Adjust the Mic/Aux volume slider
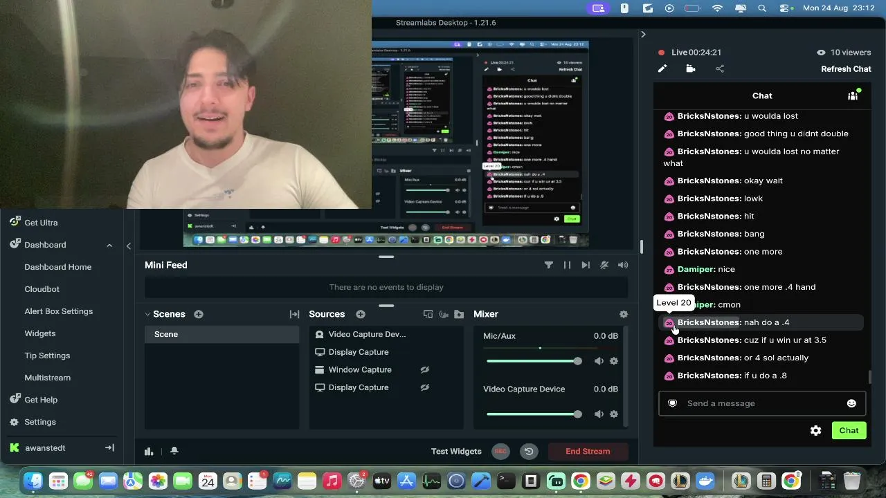The height and width of the screenshot is (498, 886). click(534, 361)
